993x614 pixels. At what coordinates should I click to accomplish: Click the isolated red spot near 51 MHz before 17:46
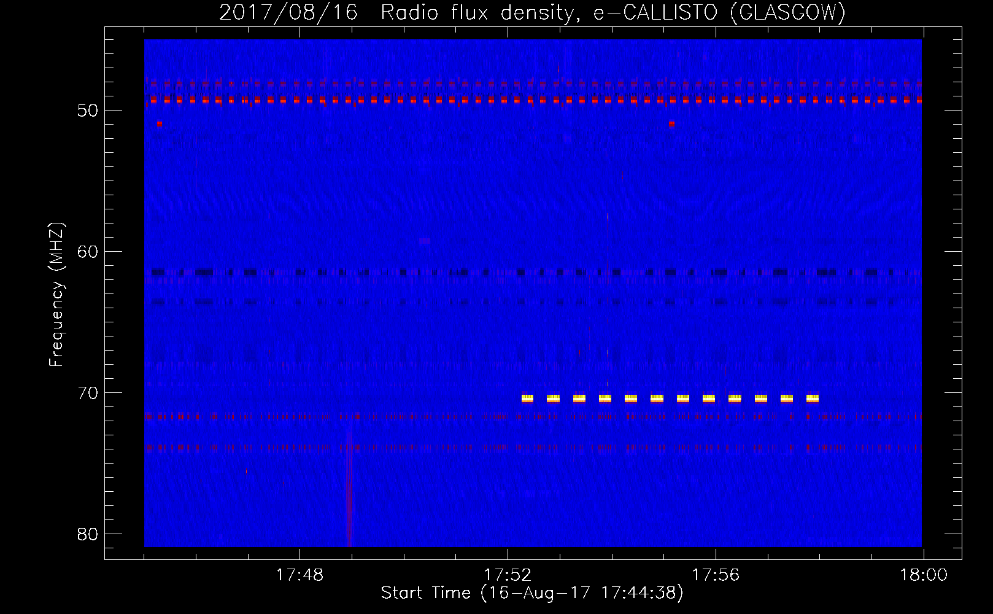(160, 123)
